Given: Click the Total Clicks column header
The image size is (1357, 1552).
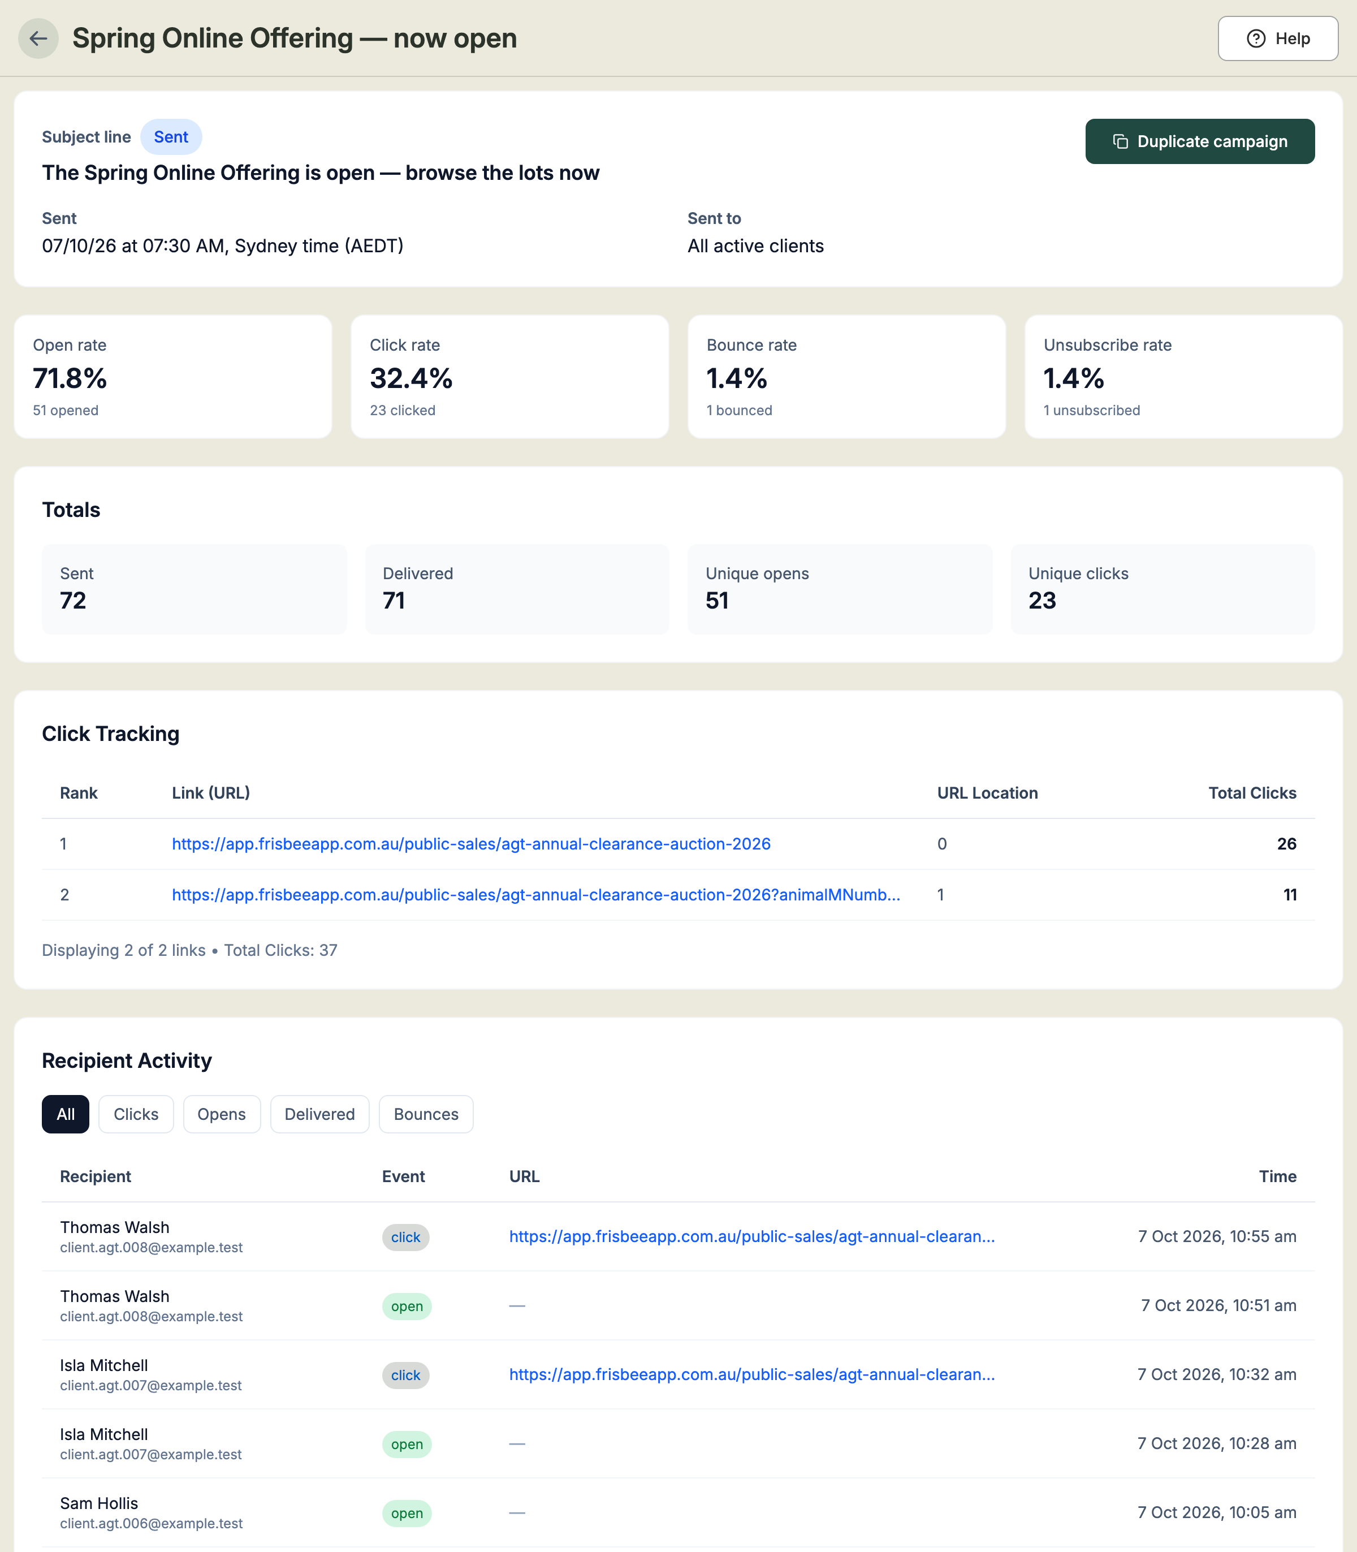Looking at the screenshot, I should [1252, 793].
